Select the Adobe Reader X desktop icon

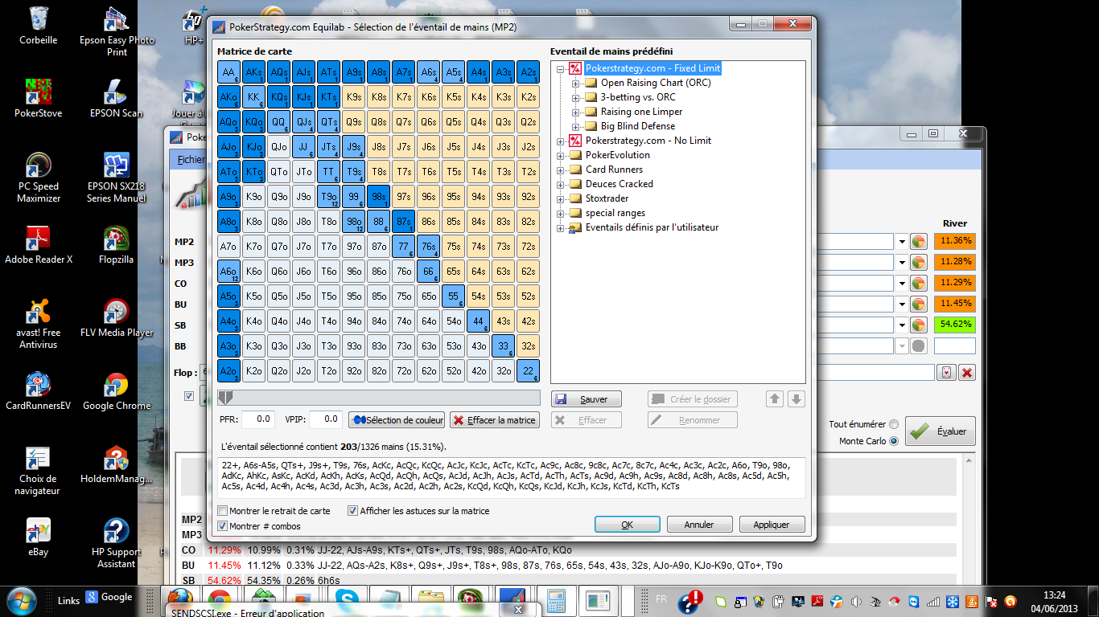(38, 245)
